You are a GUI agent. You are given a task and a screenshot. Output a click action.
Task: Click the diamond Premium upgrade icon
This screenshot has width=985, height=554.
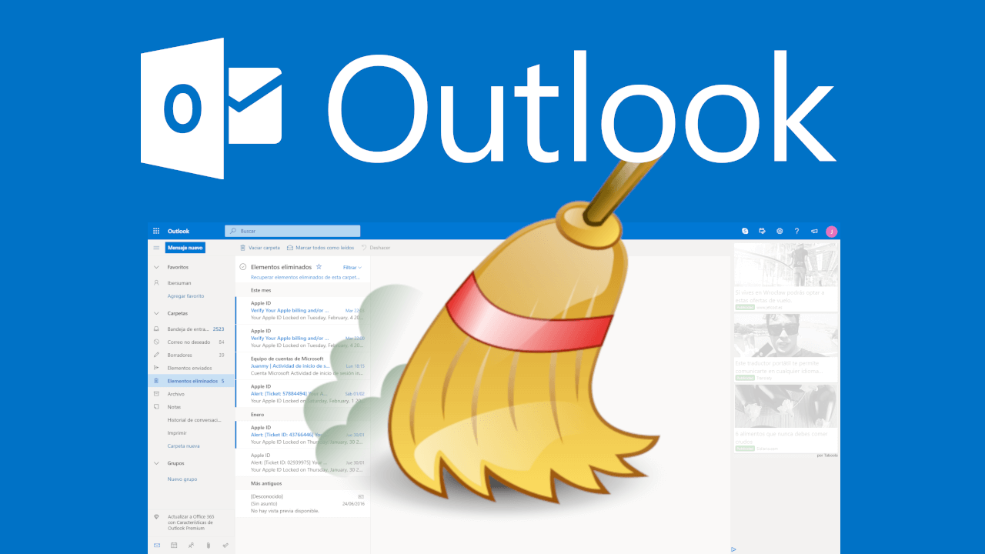tap(156, 517)
